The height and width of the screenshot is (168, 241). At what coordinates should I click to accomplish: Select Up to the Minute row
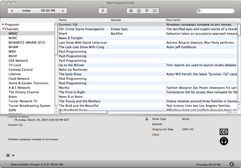pos(148,65)
